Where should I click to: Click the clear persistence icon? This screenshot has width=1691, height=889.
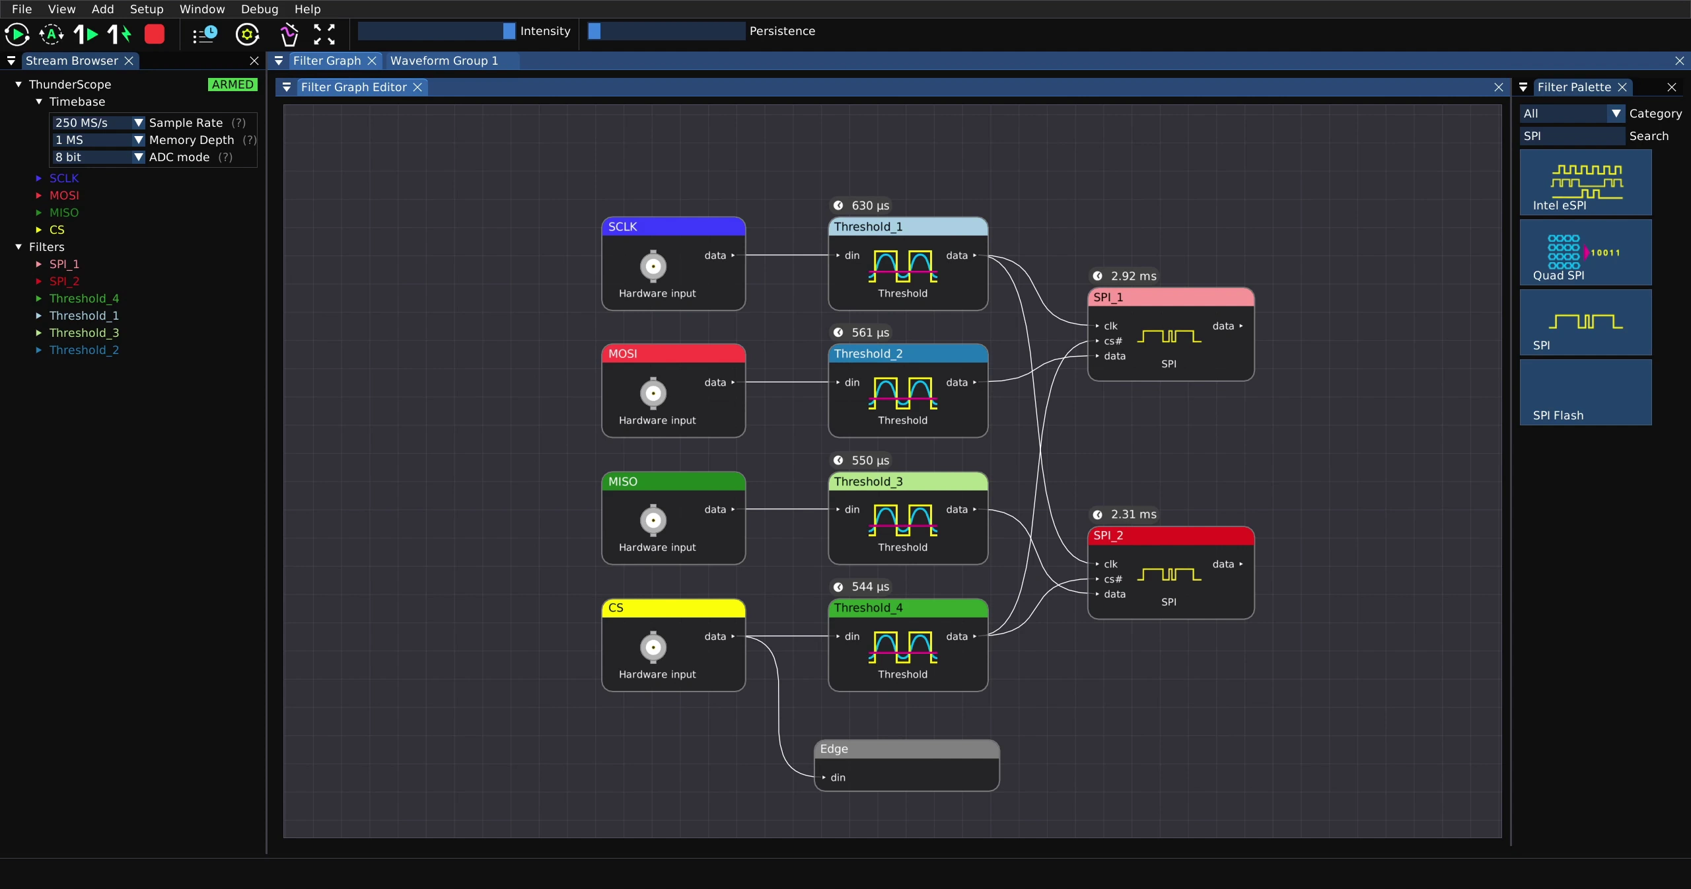(289, 34)
